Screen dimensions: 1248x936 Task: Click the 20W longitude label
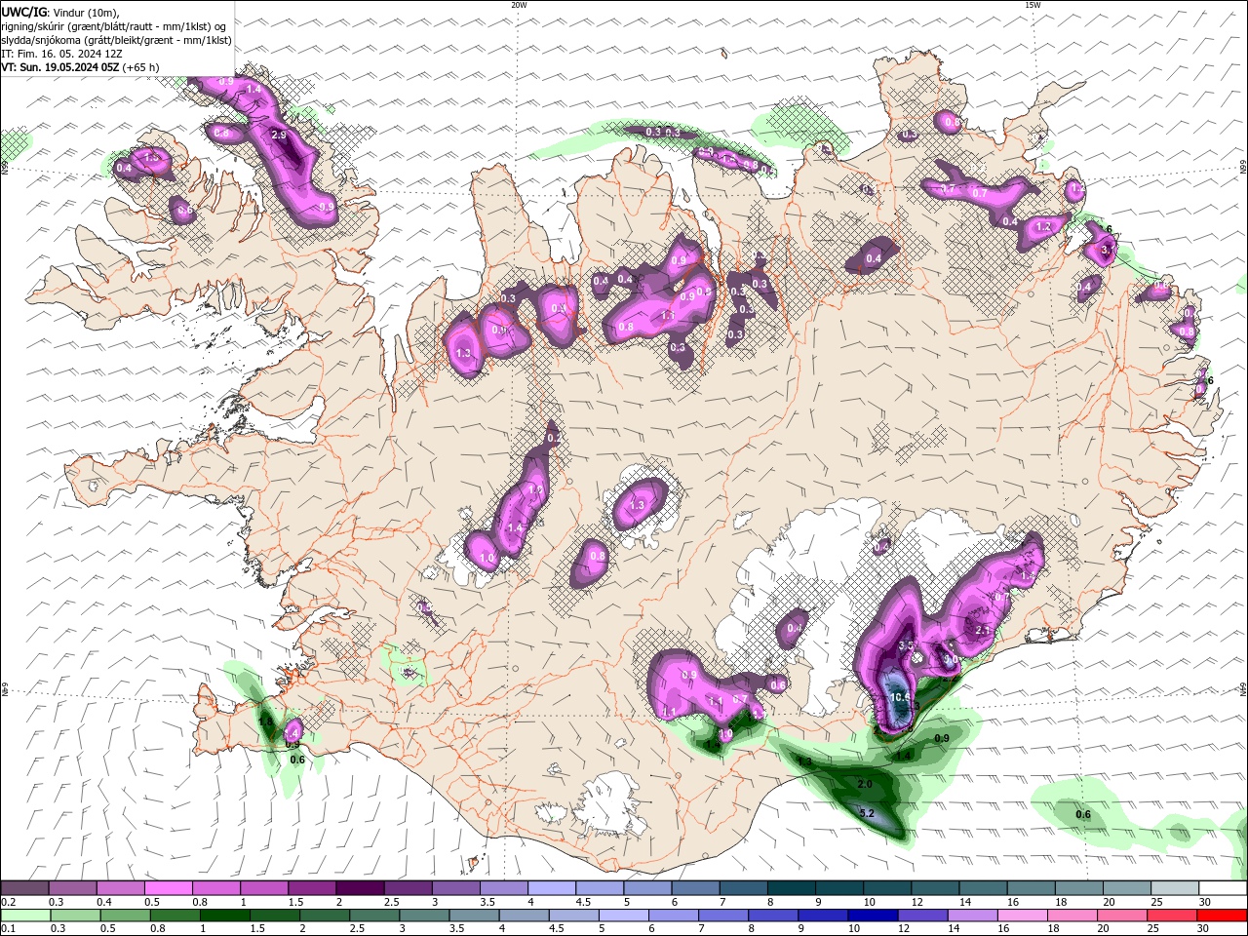519,5
